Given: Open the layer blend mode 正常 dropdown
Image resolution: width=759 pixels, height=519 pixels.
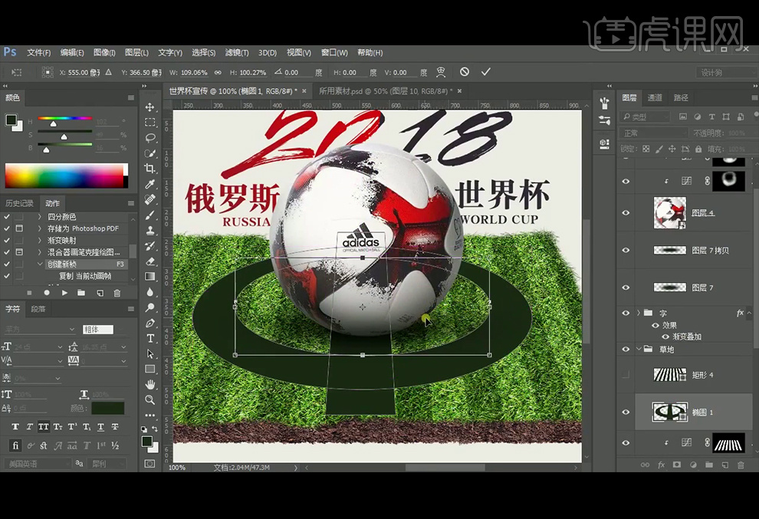Looking at the screenshot, I should 653,133.
